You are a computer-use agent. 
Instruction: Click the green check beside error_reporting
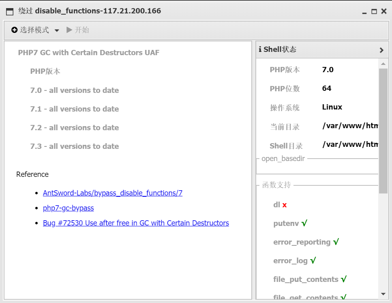(x=336, y=241)
